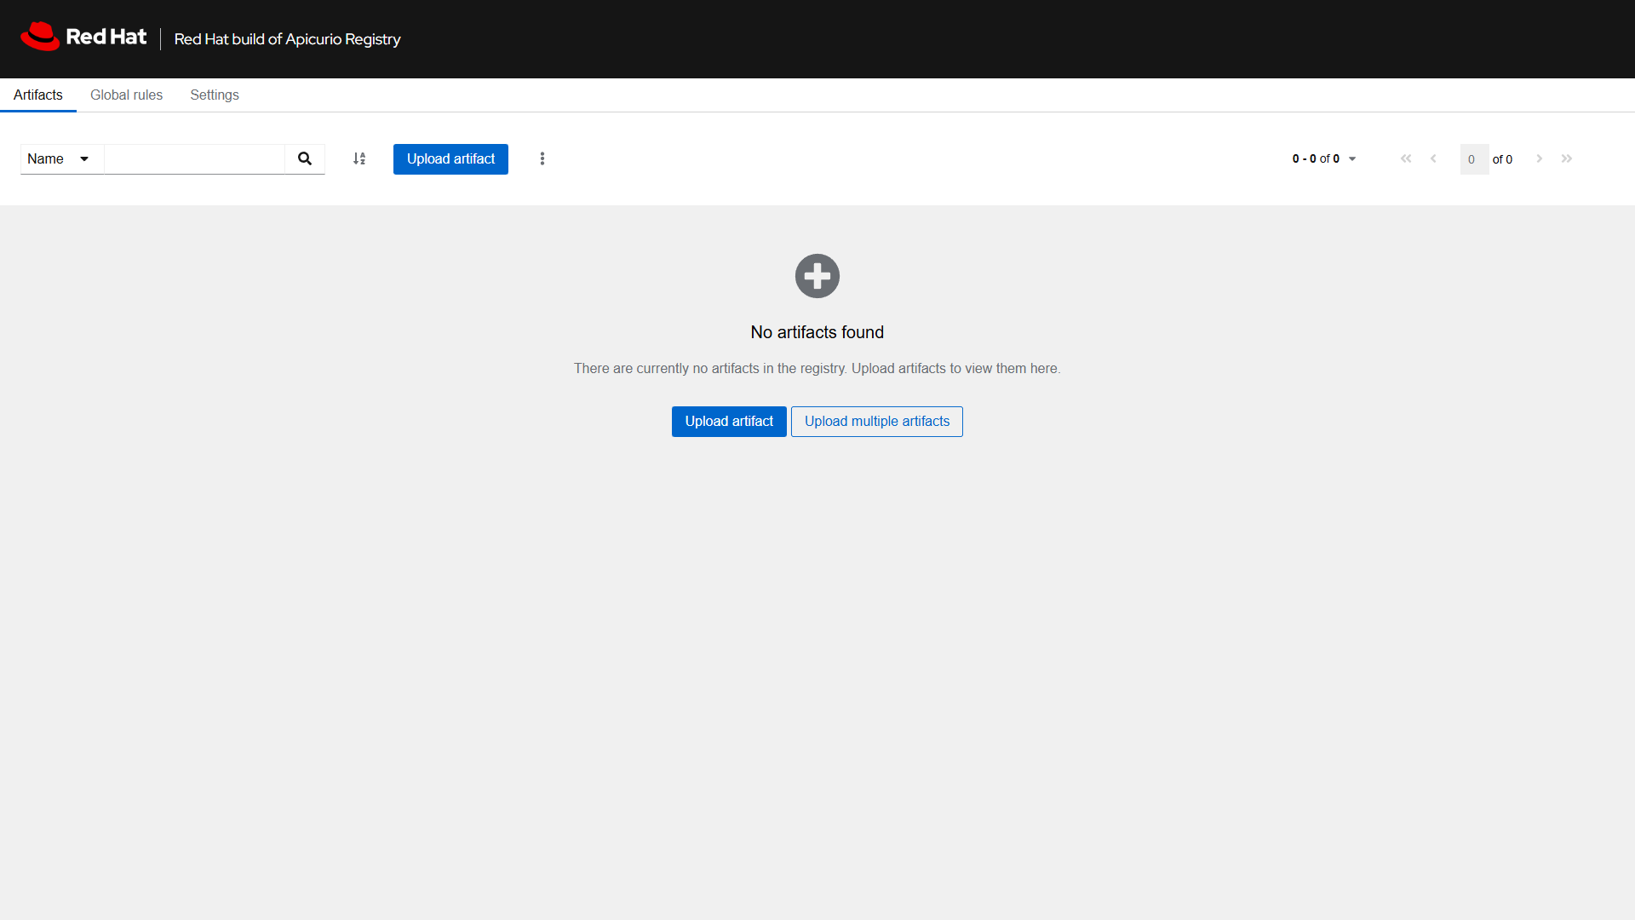
Task: Select the Artifacts tab
Action: coord(37,95)
